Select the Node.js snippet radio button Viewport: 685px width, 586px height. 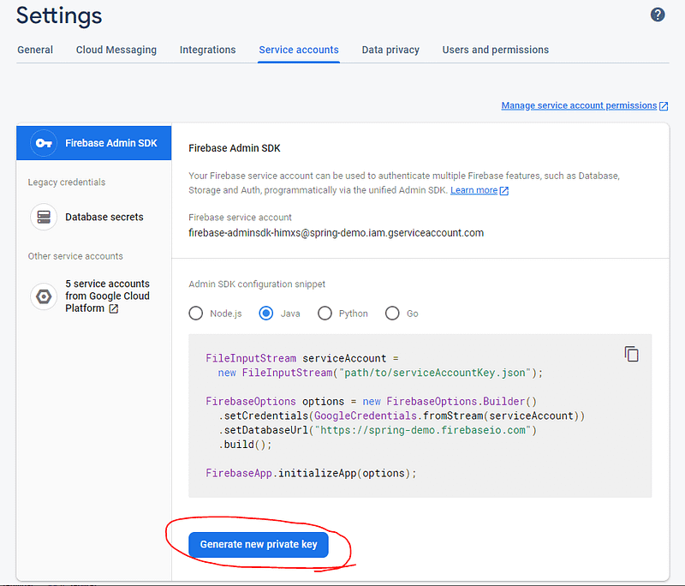click(195, 313)
